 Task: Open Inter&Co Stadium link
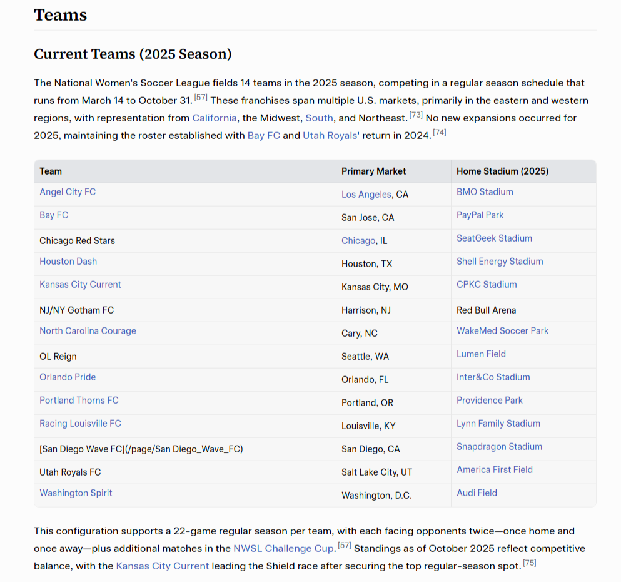493,377
